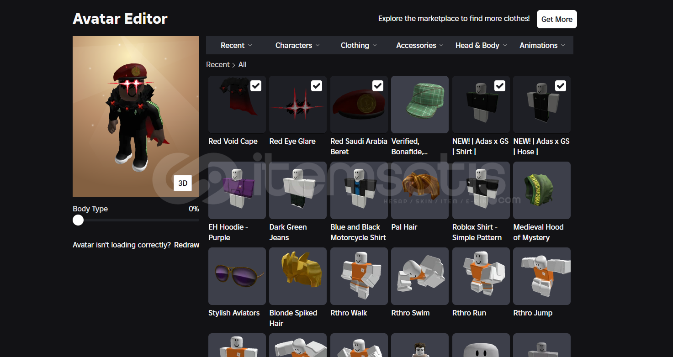673x357 pixels.
Task: Uncheck the Adas x GS Hose checkbox
Action: 561,86
